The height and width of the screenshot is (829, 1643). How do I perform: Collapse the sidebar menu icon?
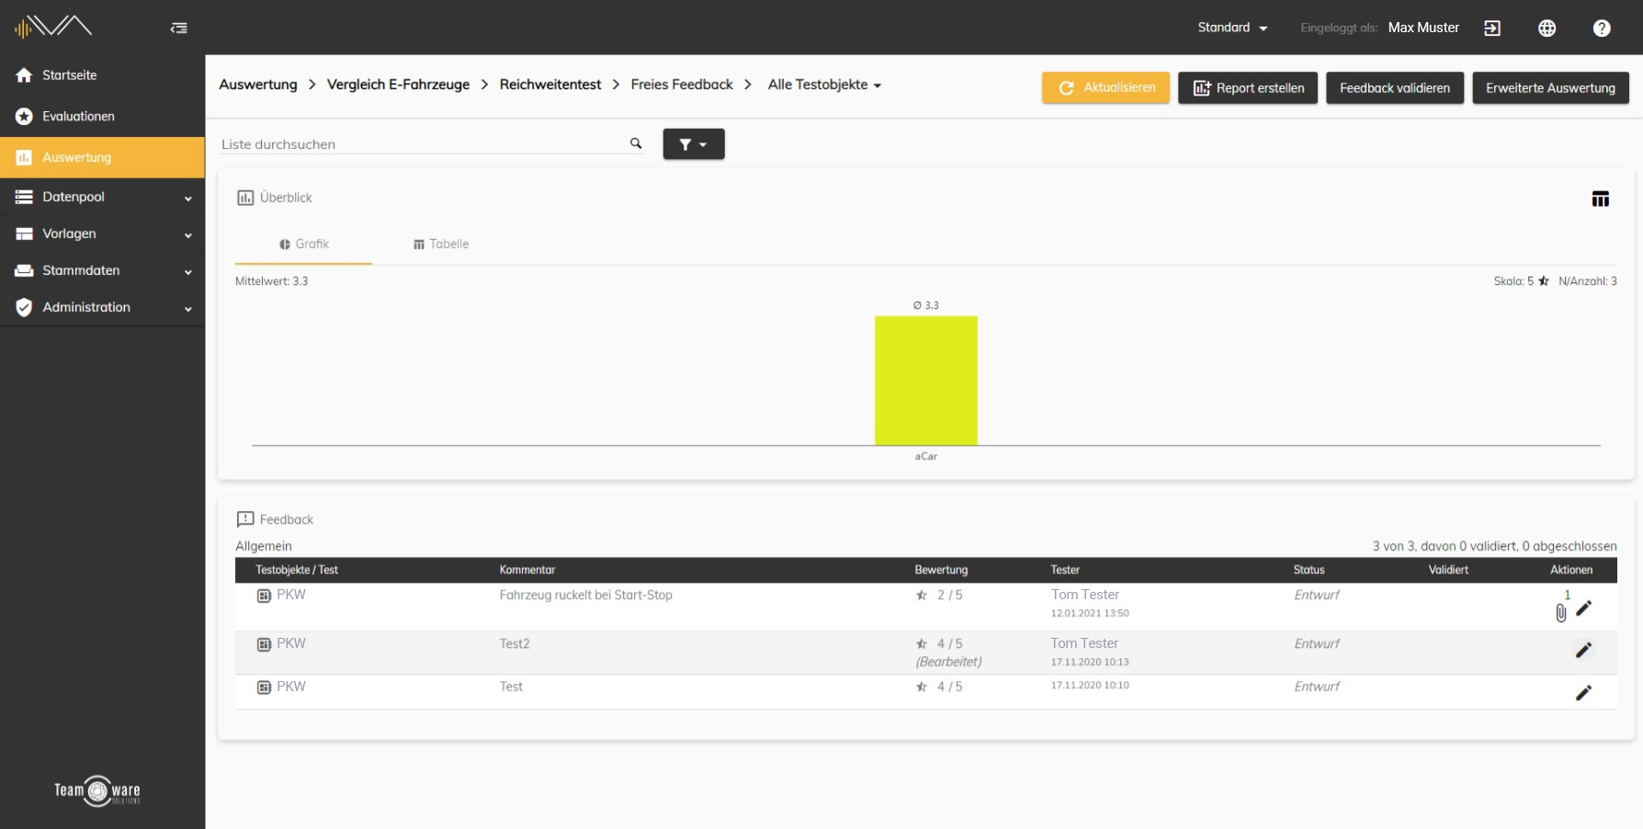tap(179, 28)
